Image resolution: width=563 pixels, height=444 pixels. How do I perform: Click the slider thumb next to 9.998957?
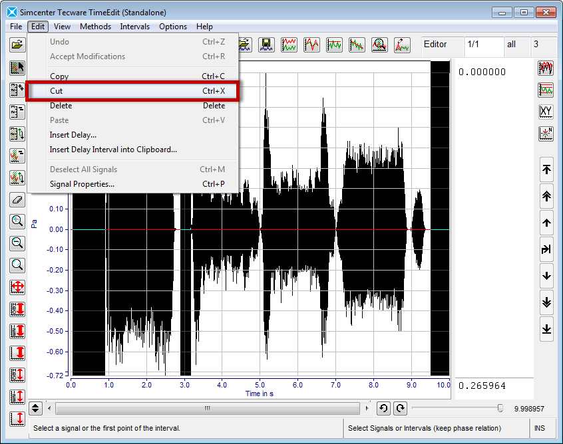coord(500,408)
